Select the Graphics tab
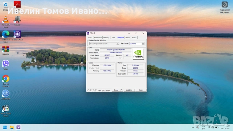The height and width of the screenshot is (131, 233). [x=121, y=37]
